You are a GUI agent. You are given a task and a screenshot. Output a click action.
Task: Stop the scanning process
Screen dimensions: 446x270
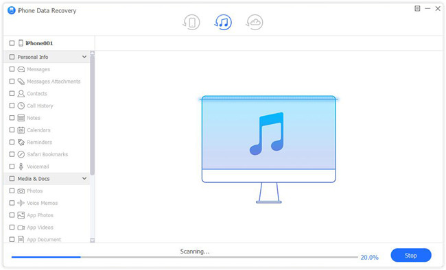point(411,255)
